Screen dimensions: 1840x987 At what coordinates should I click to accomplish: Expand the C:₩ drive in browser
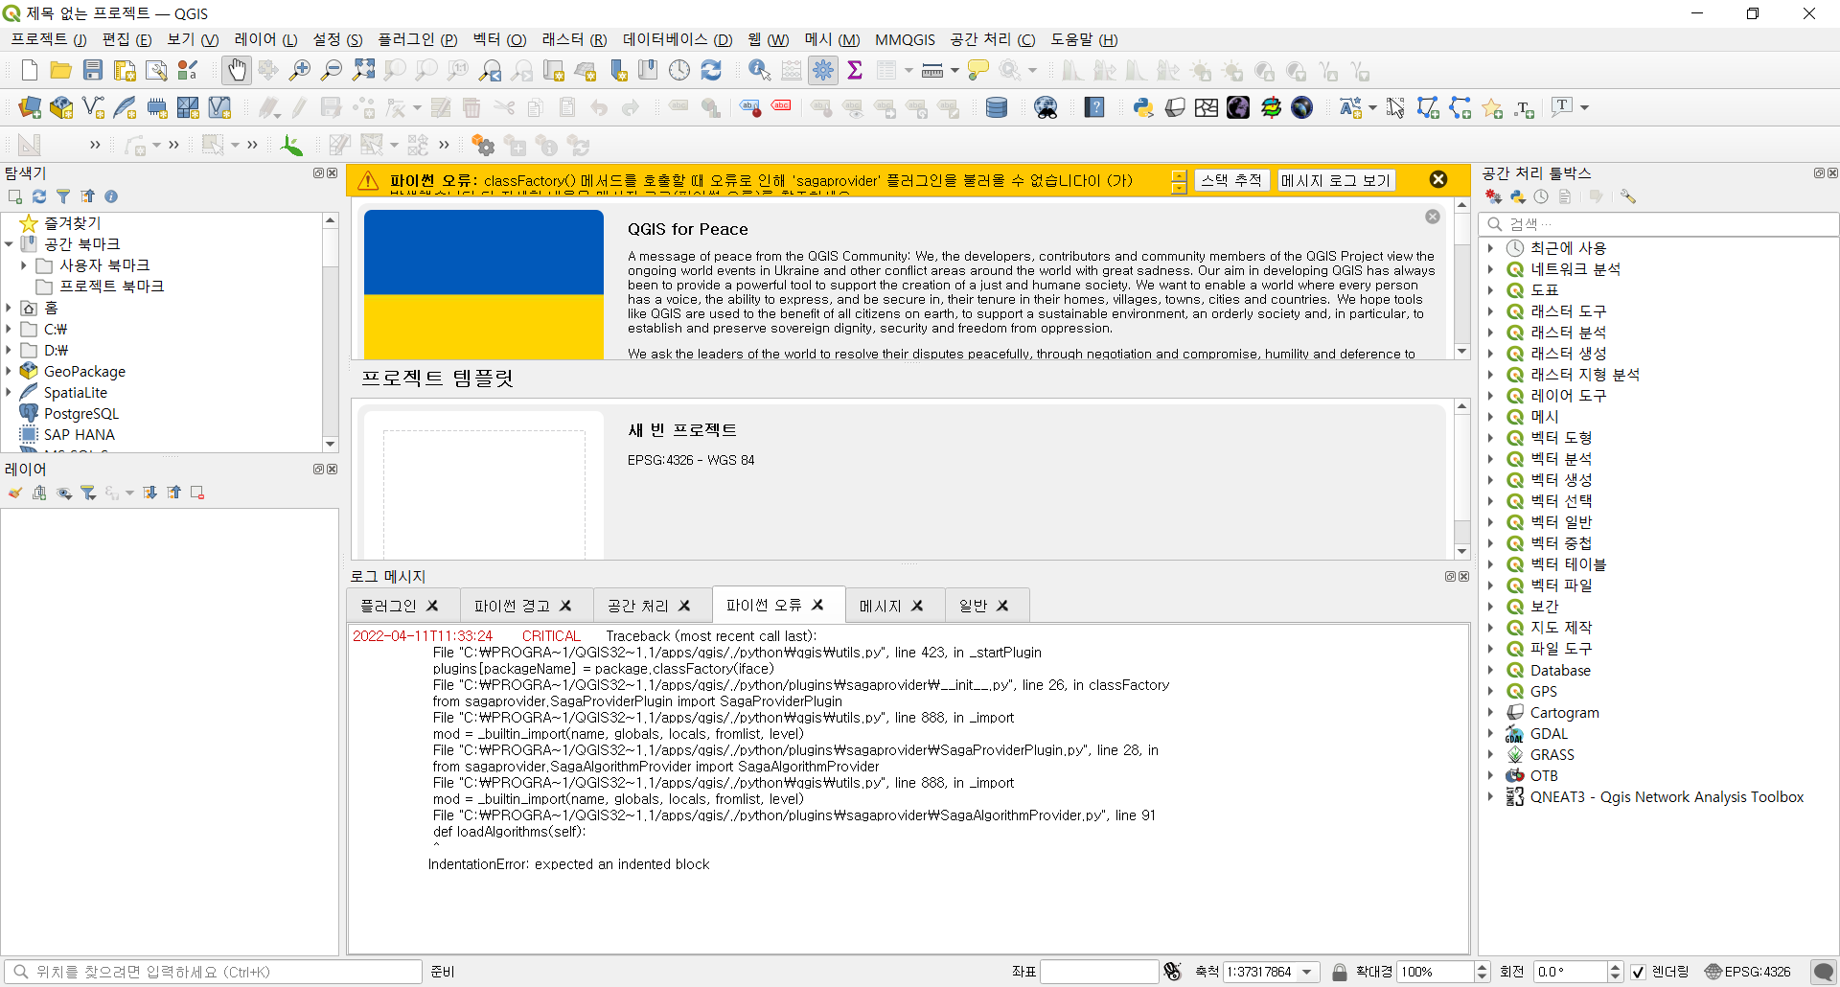tap(9, 329)
